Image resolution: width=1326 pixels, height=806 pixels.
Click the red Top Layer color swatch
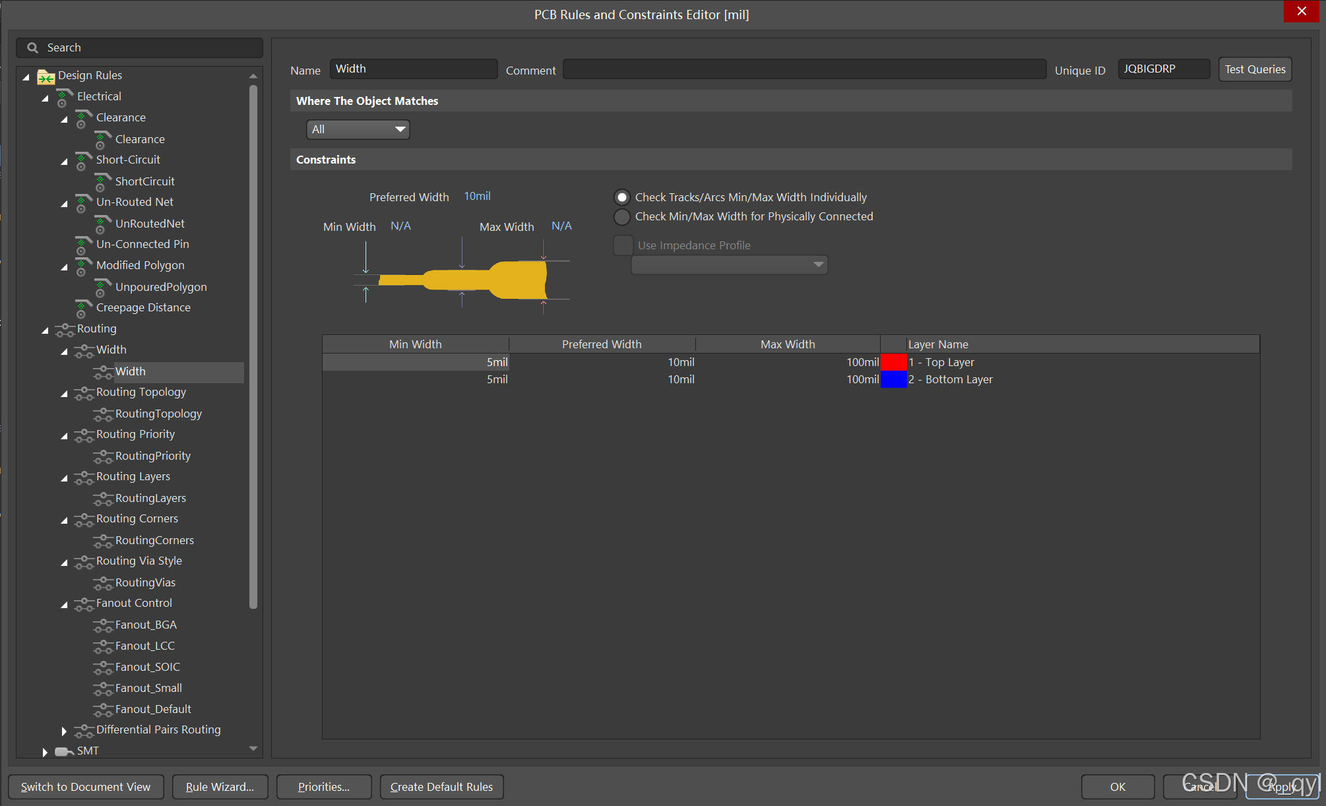tap(894, 362)
